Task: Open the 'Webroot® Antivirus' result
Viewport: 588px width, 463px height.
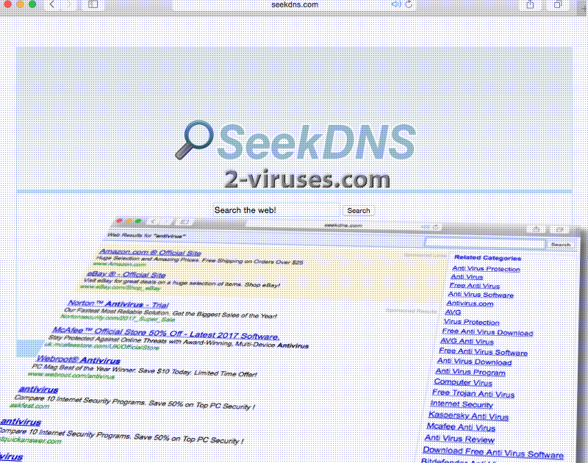Action: [79, 359]
